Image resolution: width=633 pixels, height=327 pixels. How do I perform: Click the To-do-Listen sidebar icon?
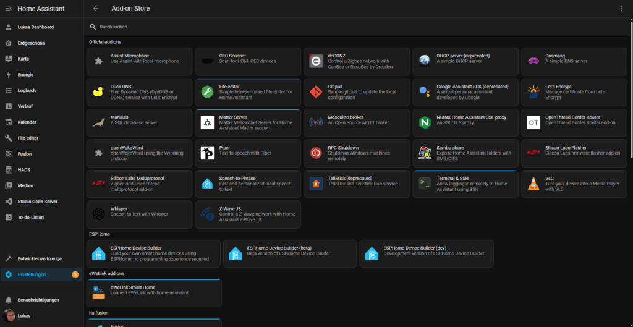(9, 217)
